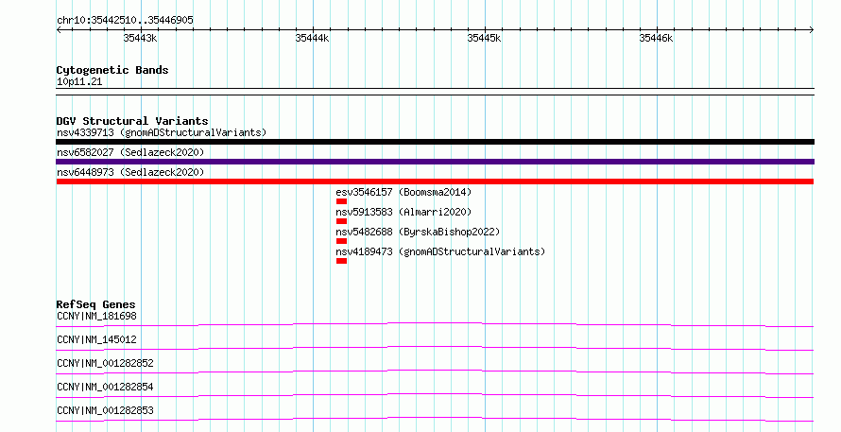Image resolution: width=841 pixels, height=432 pixels.
Task: Click the purple nsv6582027 variant bar
Action: pyautogui.click(x=435, y=162)
